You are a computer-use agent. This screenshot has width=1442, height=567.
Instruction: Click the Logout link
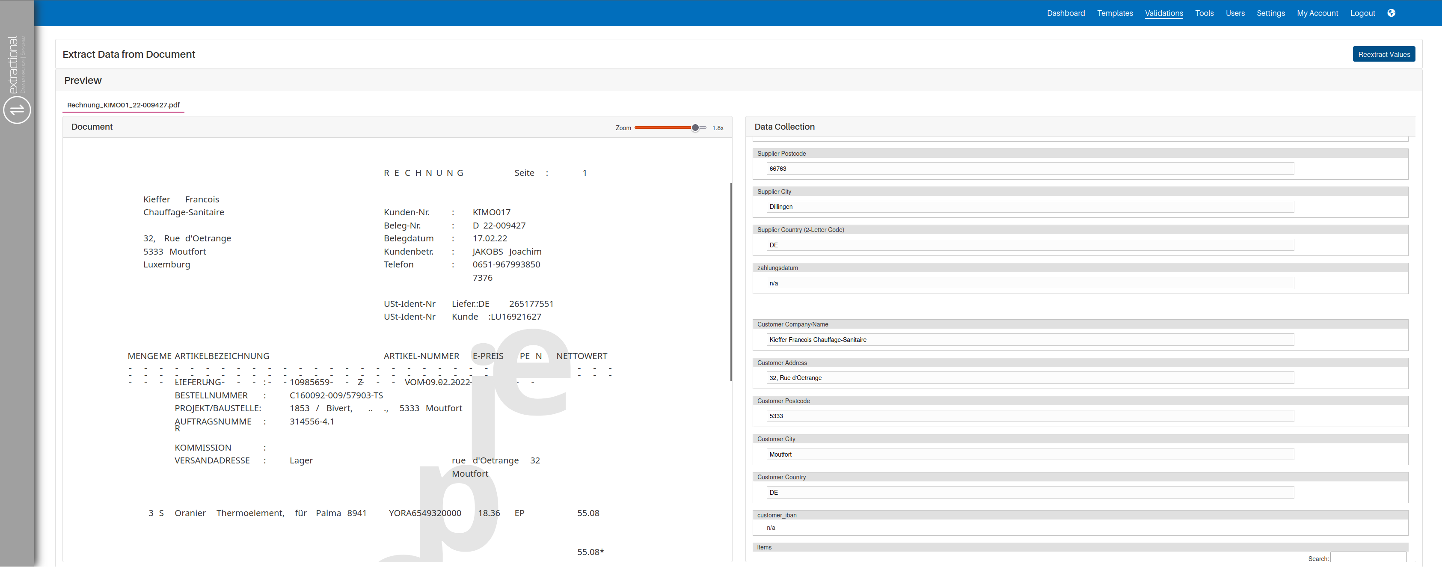[x=1362, y=13]
